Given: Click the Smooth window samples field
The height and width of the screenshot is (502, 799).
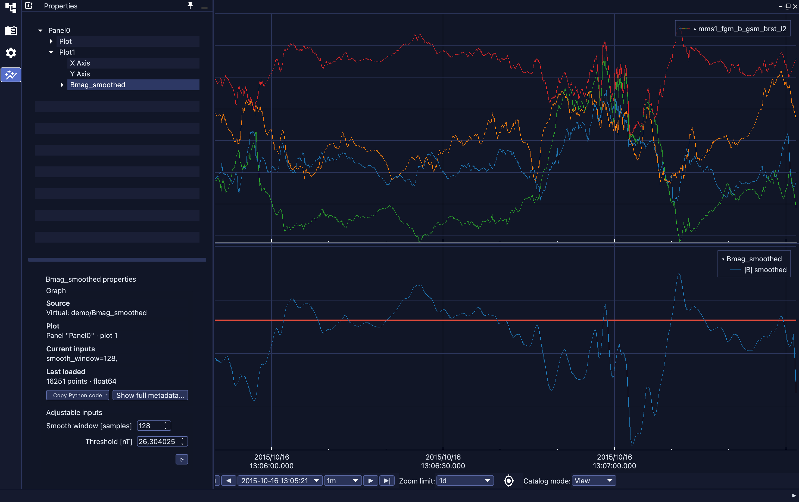Looking at the screenshot, I should tap(154, 426).
